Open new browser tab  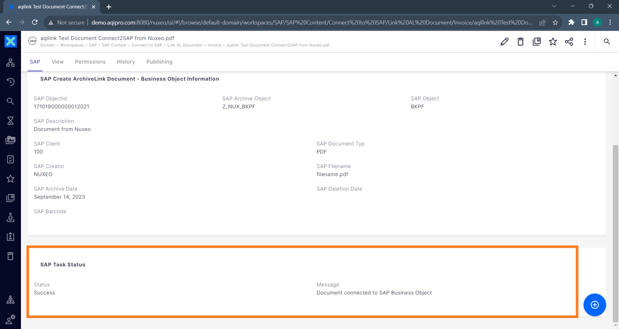coord(109,7)
